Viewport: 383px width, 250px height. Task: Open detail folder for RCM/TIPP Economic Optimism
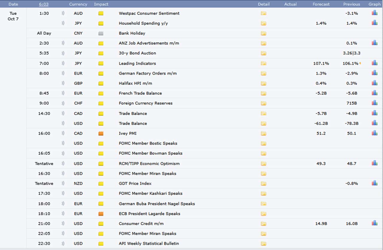pos(263,164)
